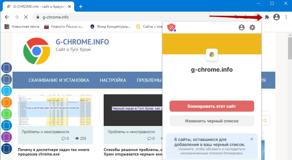Click the red BlockSite shield logo
The height and width of the screenshot is (160, 292).
click(171, 27)
